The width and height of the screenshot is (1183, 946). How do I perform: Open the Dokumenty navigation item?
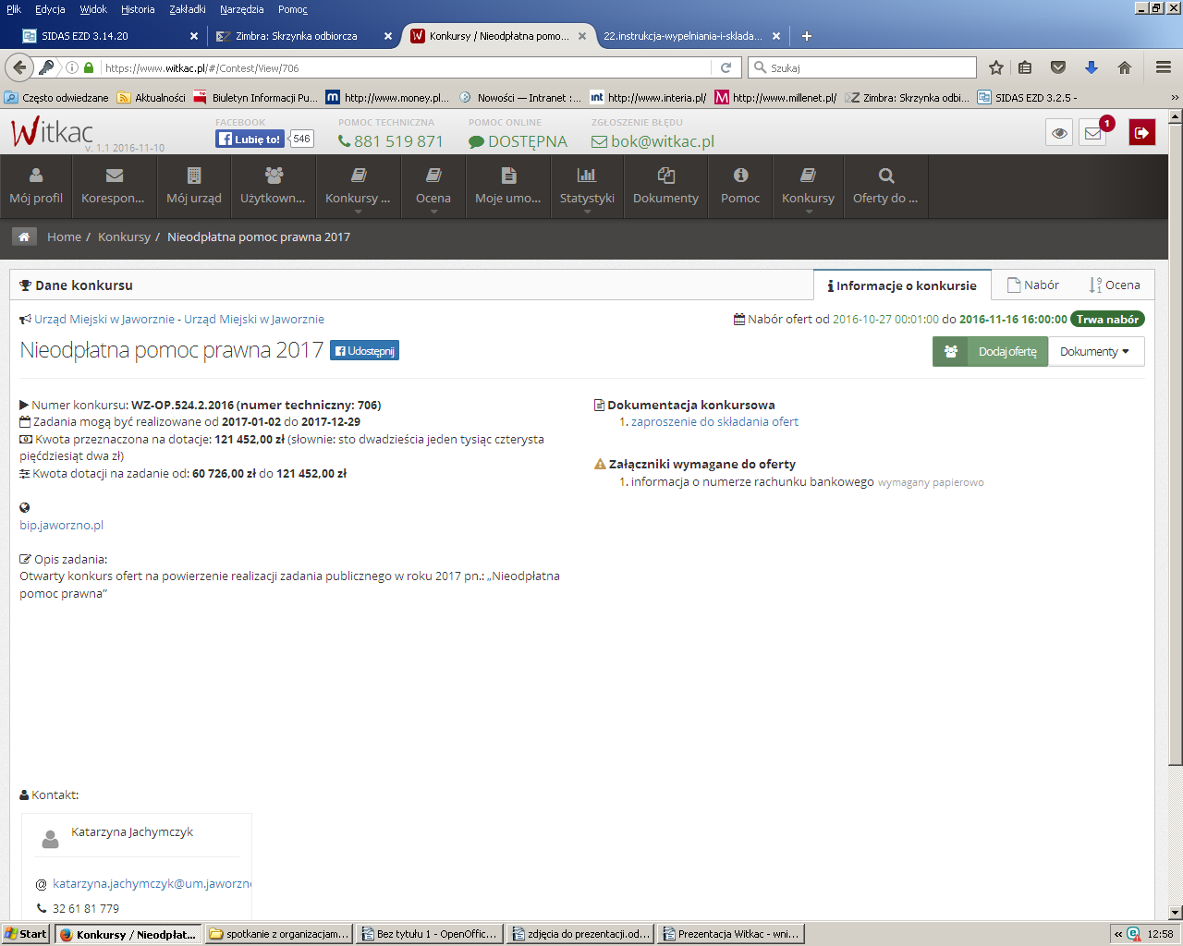tap(665, 186)
